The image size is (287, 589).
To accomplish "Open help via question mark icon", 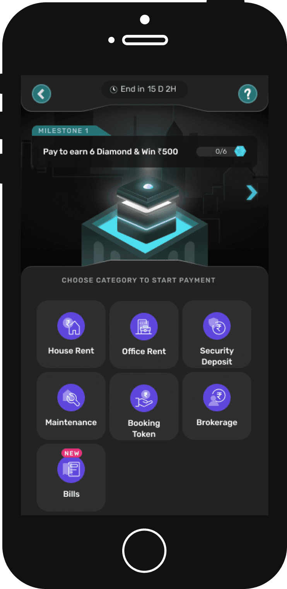I will [x=248, y=94].
